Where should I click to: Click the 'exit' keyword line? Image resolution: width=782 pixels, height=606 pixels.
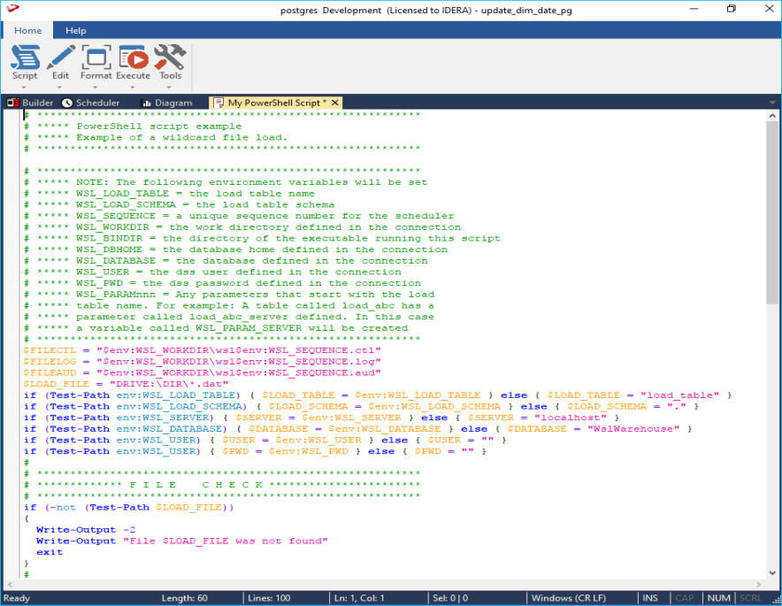(x=50, y=552)
